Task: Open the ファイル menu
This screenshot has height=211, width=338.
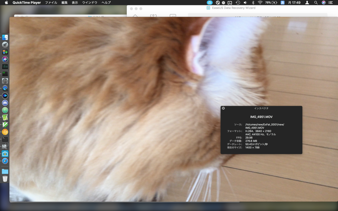Action: (51, 3)
